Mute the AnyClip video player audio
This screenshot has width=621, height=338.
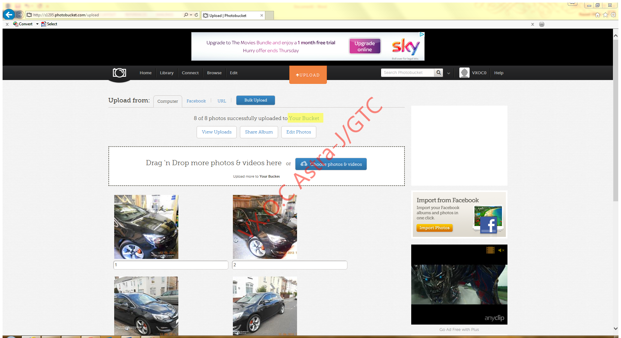click(x=501, y=250)
